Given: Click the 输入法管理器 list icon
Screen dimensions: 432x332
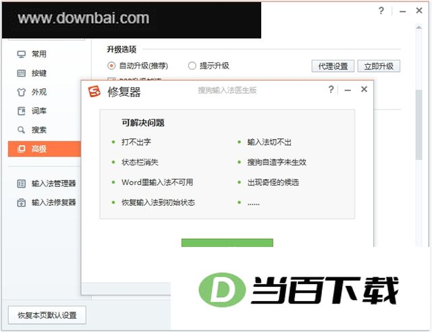Looking at the screenshot, I should pos(21,184).
